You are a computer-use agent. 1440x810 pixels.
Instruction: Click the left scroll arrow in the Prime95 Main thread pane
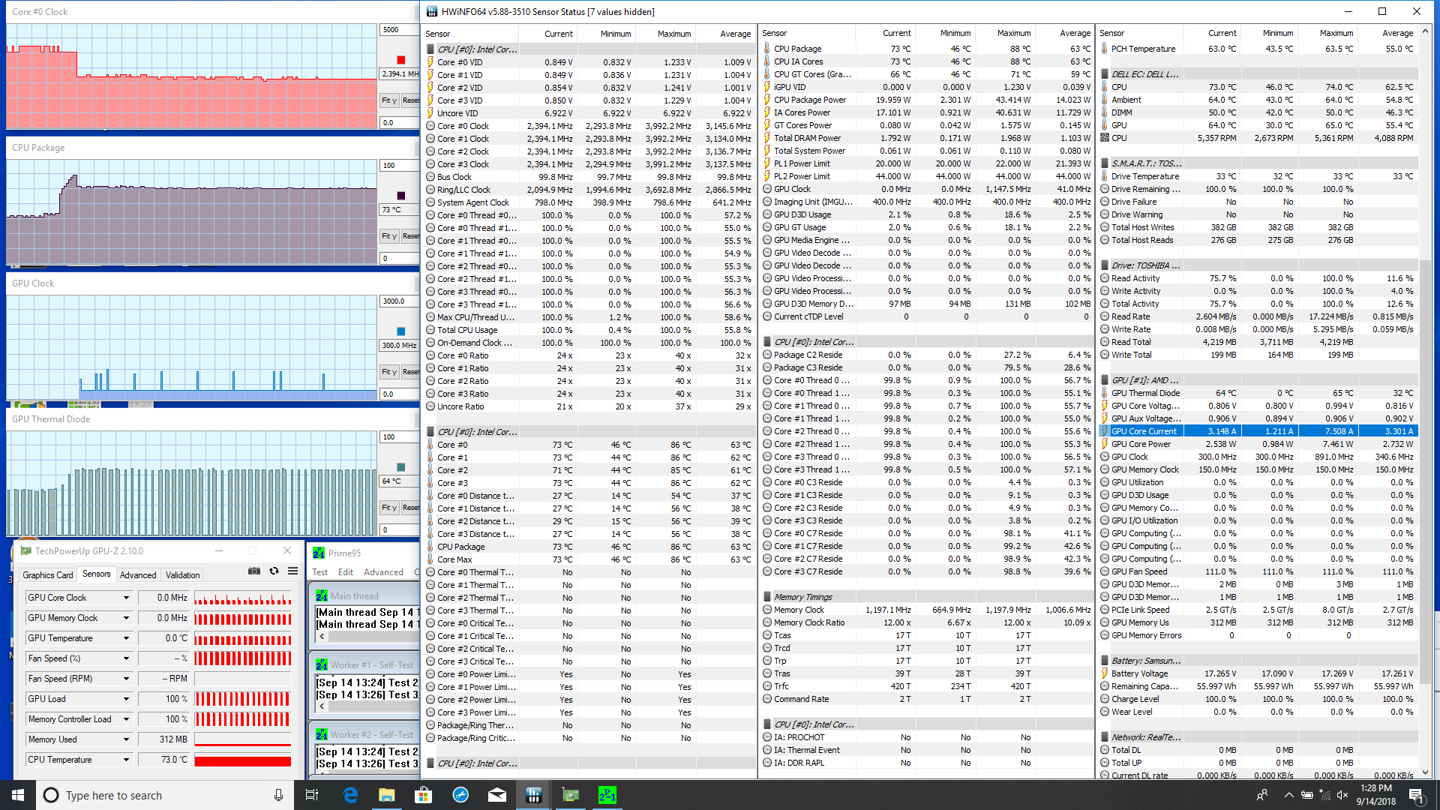322,637
